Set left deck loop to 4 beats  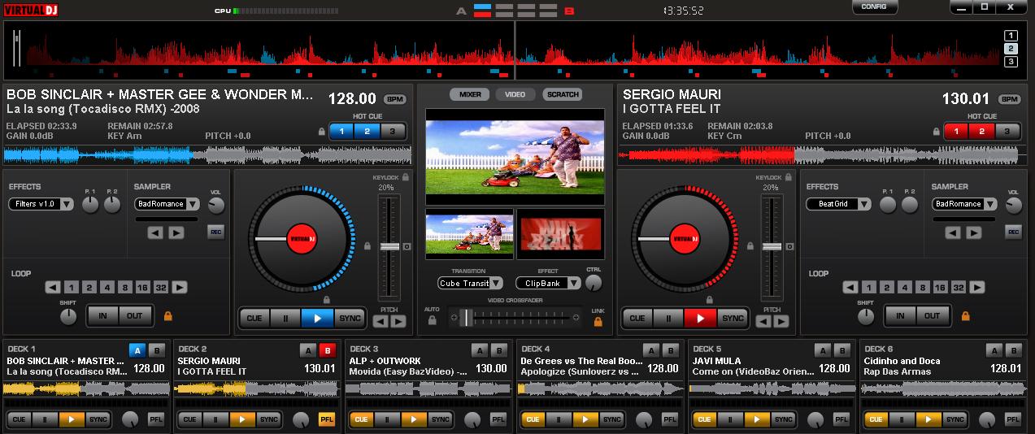[x=107, y=287]
